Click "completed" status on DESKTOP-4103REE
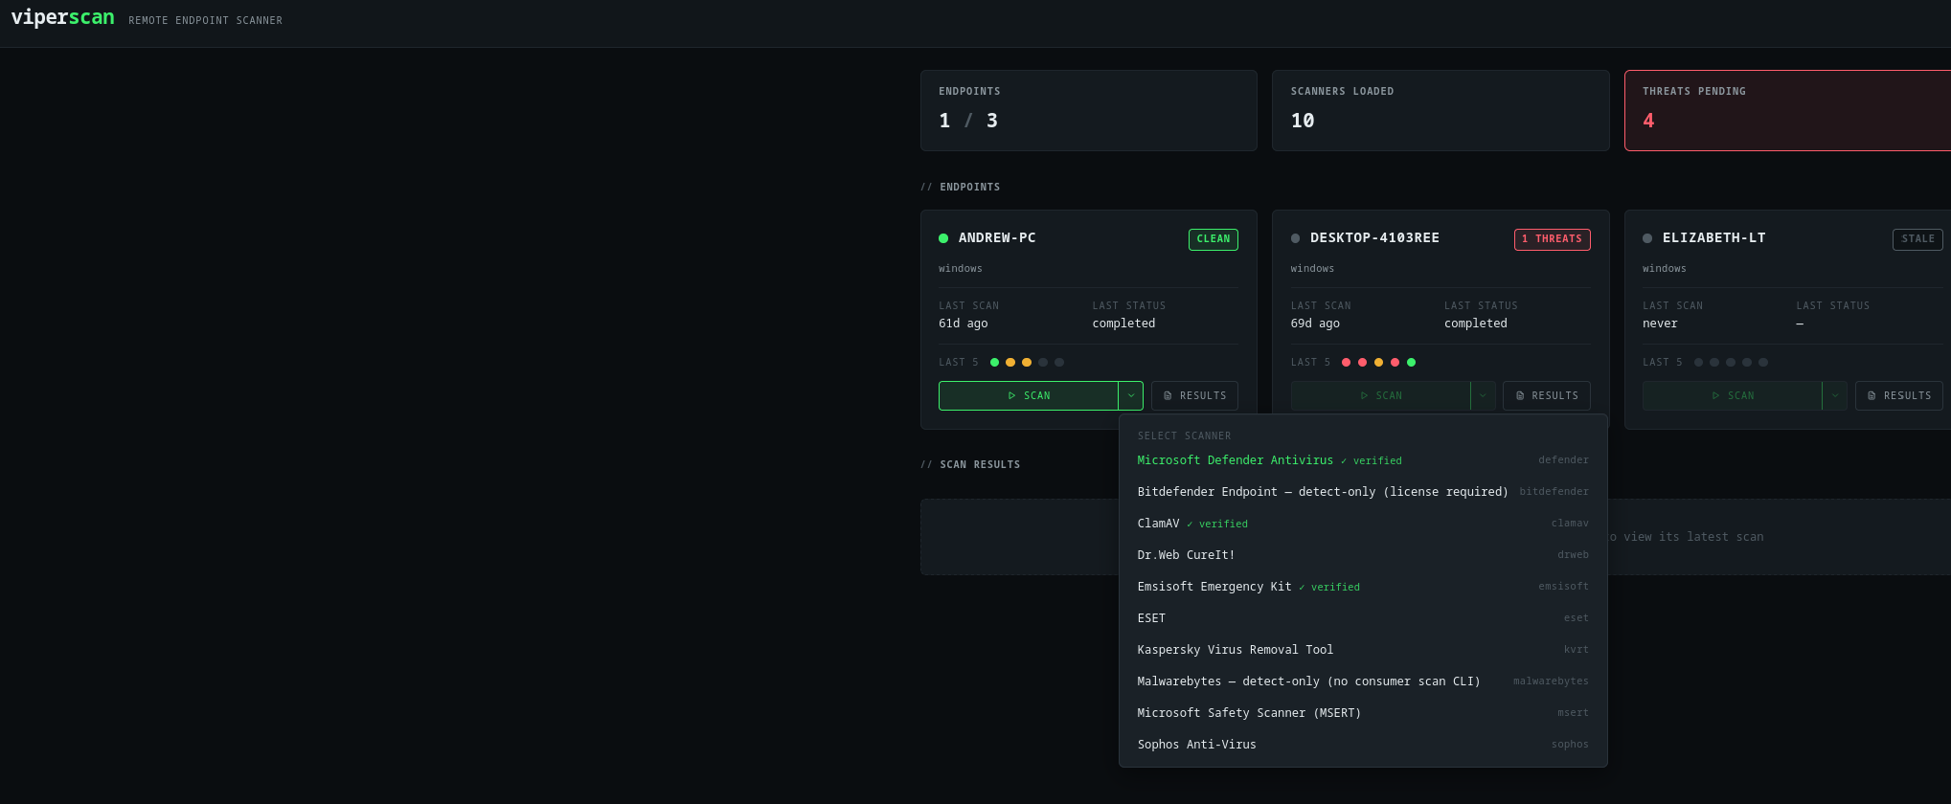Screen dimensions: 1951x804 tap(1475, 324)
